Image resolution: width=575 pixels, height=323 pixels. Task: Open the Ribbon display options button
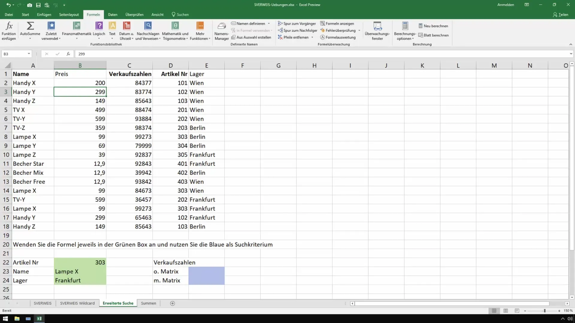click(527, 5)
